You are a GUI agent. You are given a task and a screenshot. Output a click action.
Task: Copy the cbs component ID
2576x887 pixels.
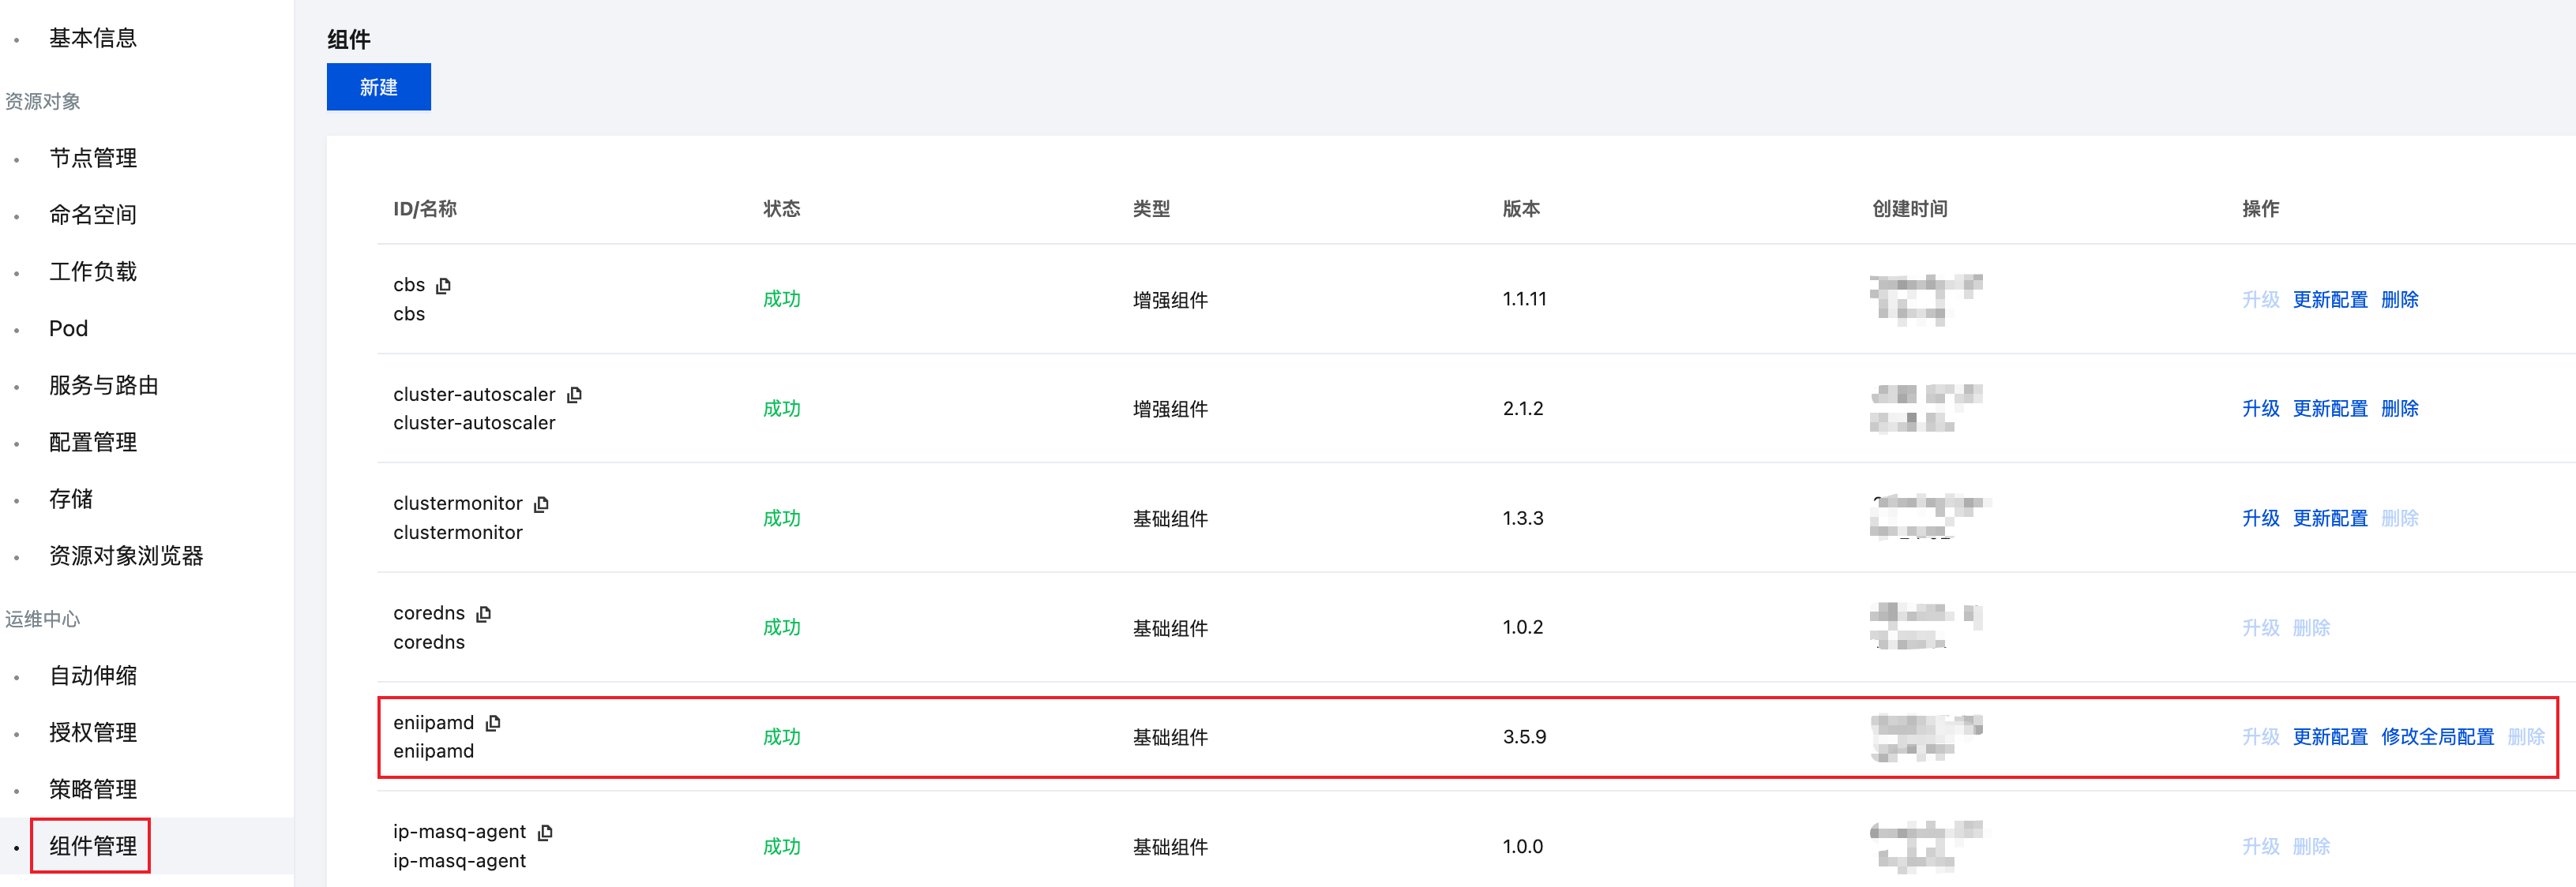pyautogui.click(x=444, y=286)
